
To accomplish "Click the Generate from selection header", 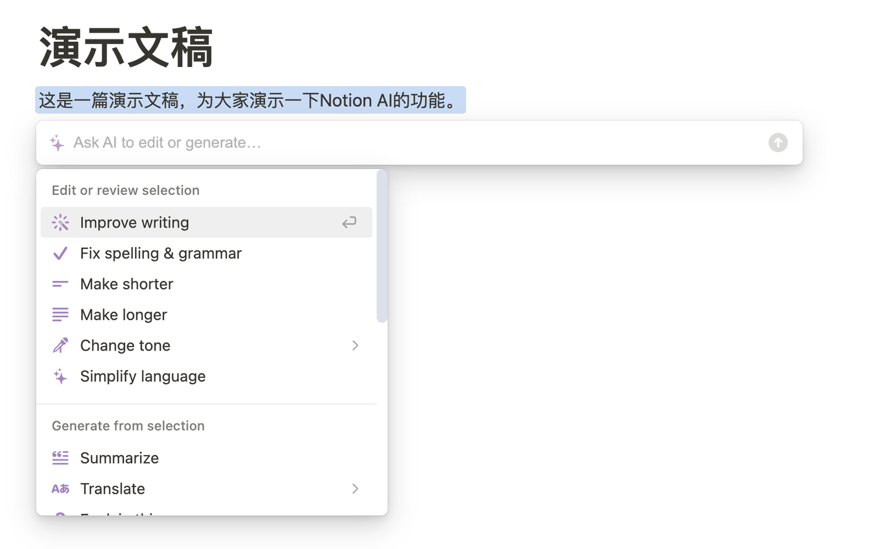I will (128, 426).
